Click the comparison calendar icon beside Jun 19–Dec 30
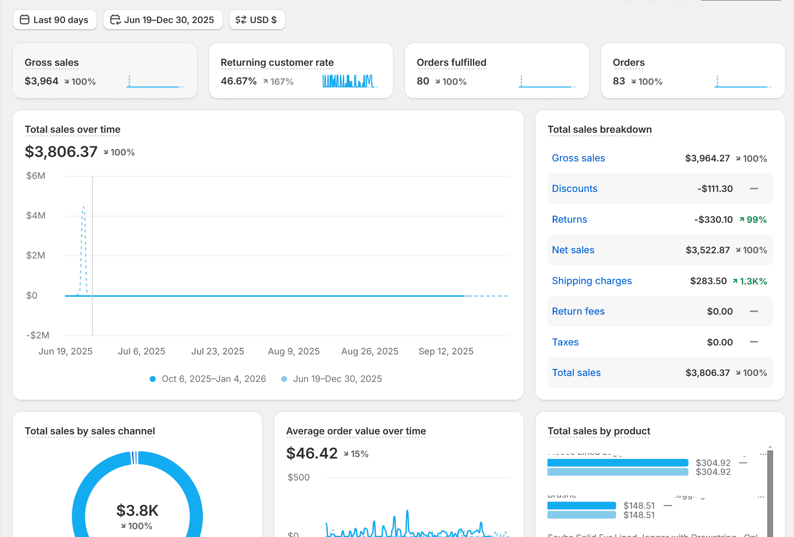The image size is (794, 537). (115, 20)
